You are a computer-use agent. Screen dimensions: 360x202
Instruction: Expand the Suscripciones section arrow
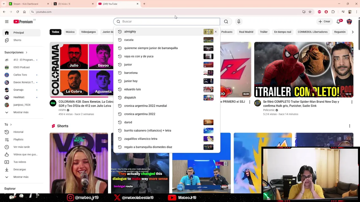click(x=26, y=52)
